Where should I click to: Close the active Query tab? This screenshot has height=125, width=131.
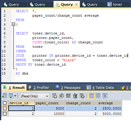coord(76,4)
